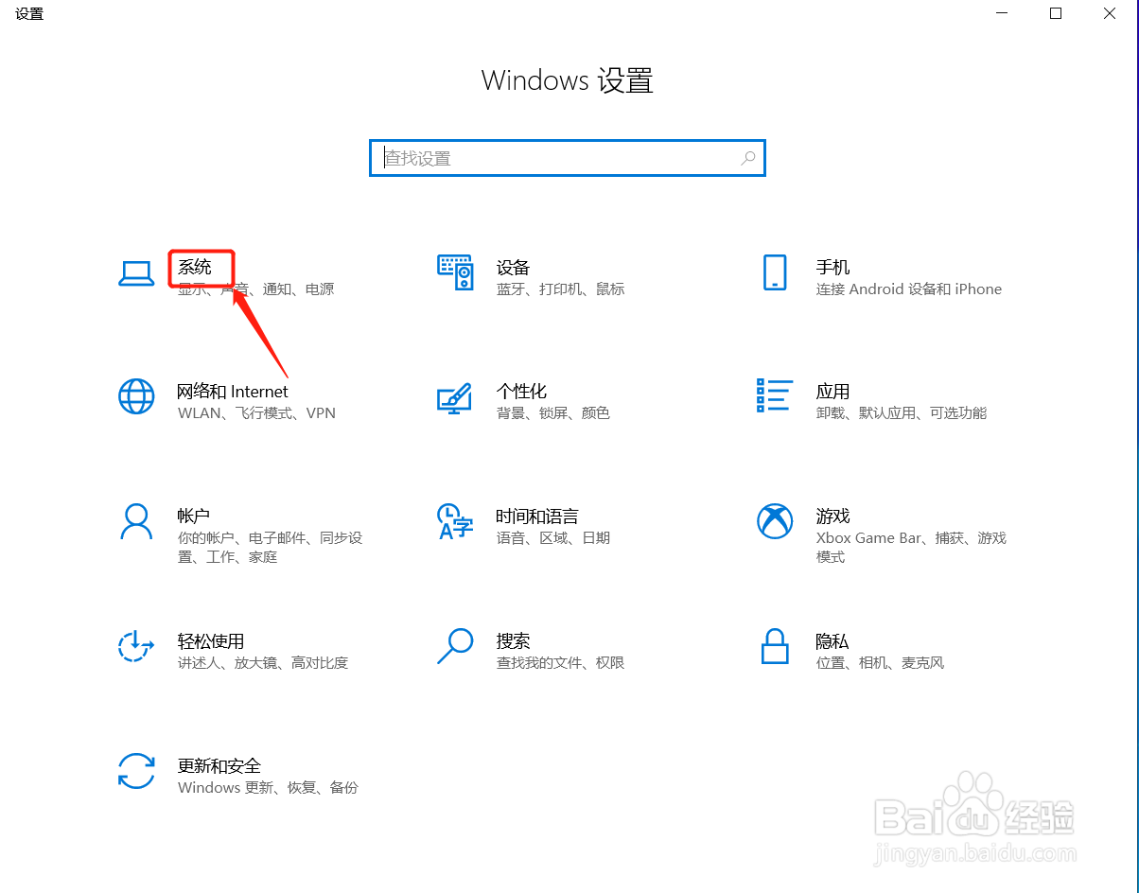1139x893 pixels.
Task: Click the Search category magnifier icon
Action: point(455,647)
